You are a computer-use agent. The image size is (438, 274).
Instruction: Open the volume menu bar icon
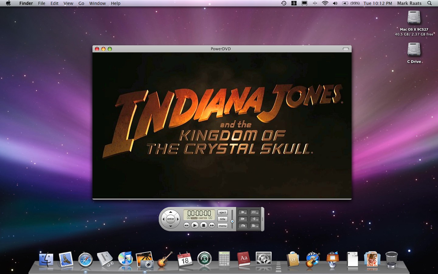click(335, 3)
